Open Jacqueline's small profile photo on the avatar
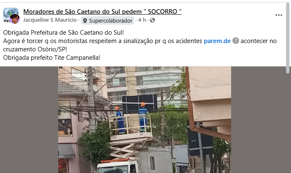291x173 pixels. pos(15,19)
